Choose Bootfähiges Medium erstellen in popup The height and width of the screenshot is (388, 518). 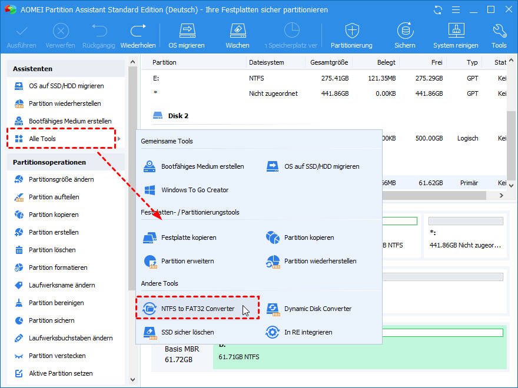point(194,166)
